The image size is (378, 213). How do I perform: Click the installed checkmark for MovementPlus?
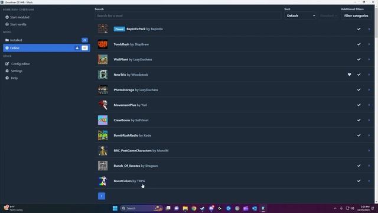(359, 105)
